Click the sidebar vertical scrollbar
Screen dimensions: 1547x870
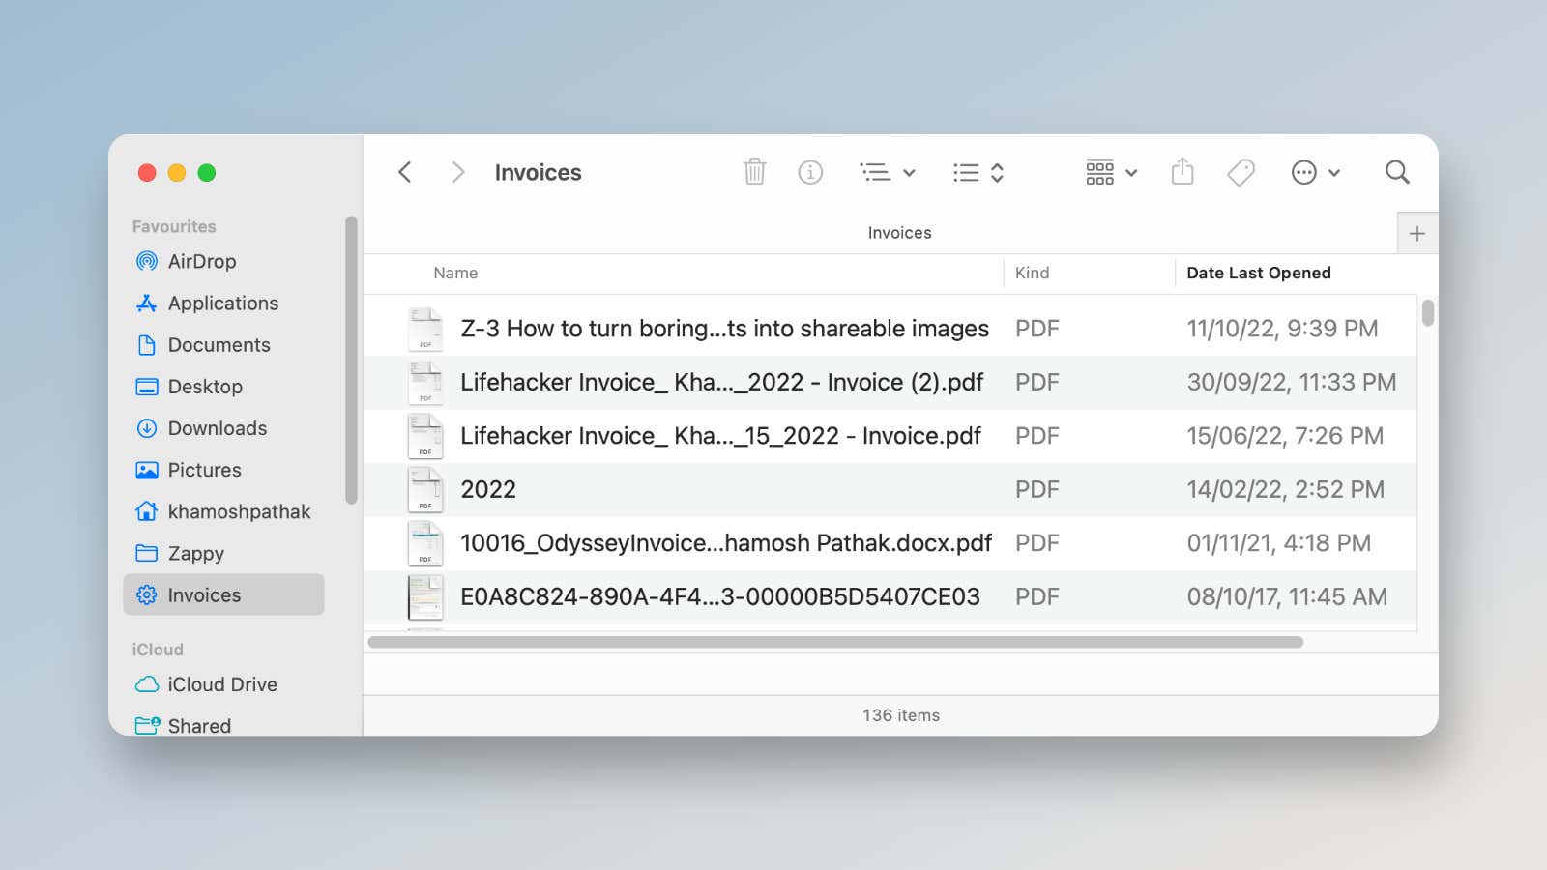(351, 360)
